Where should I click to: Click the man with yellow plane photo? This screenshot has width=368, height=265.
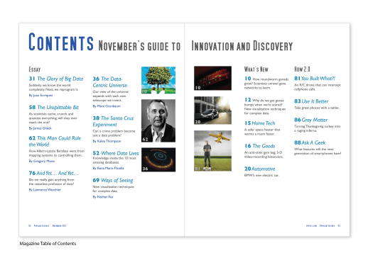pyautogui.click(x=212, y=151)
